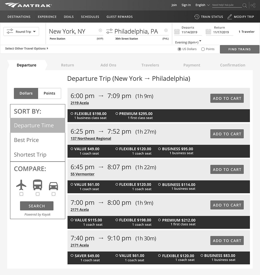Open the Return calendar icon
Image resolution: width=260 pixels, height=275 pixels.
click(x=208, y=32)
